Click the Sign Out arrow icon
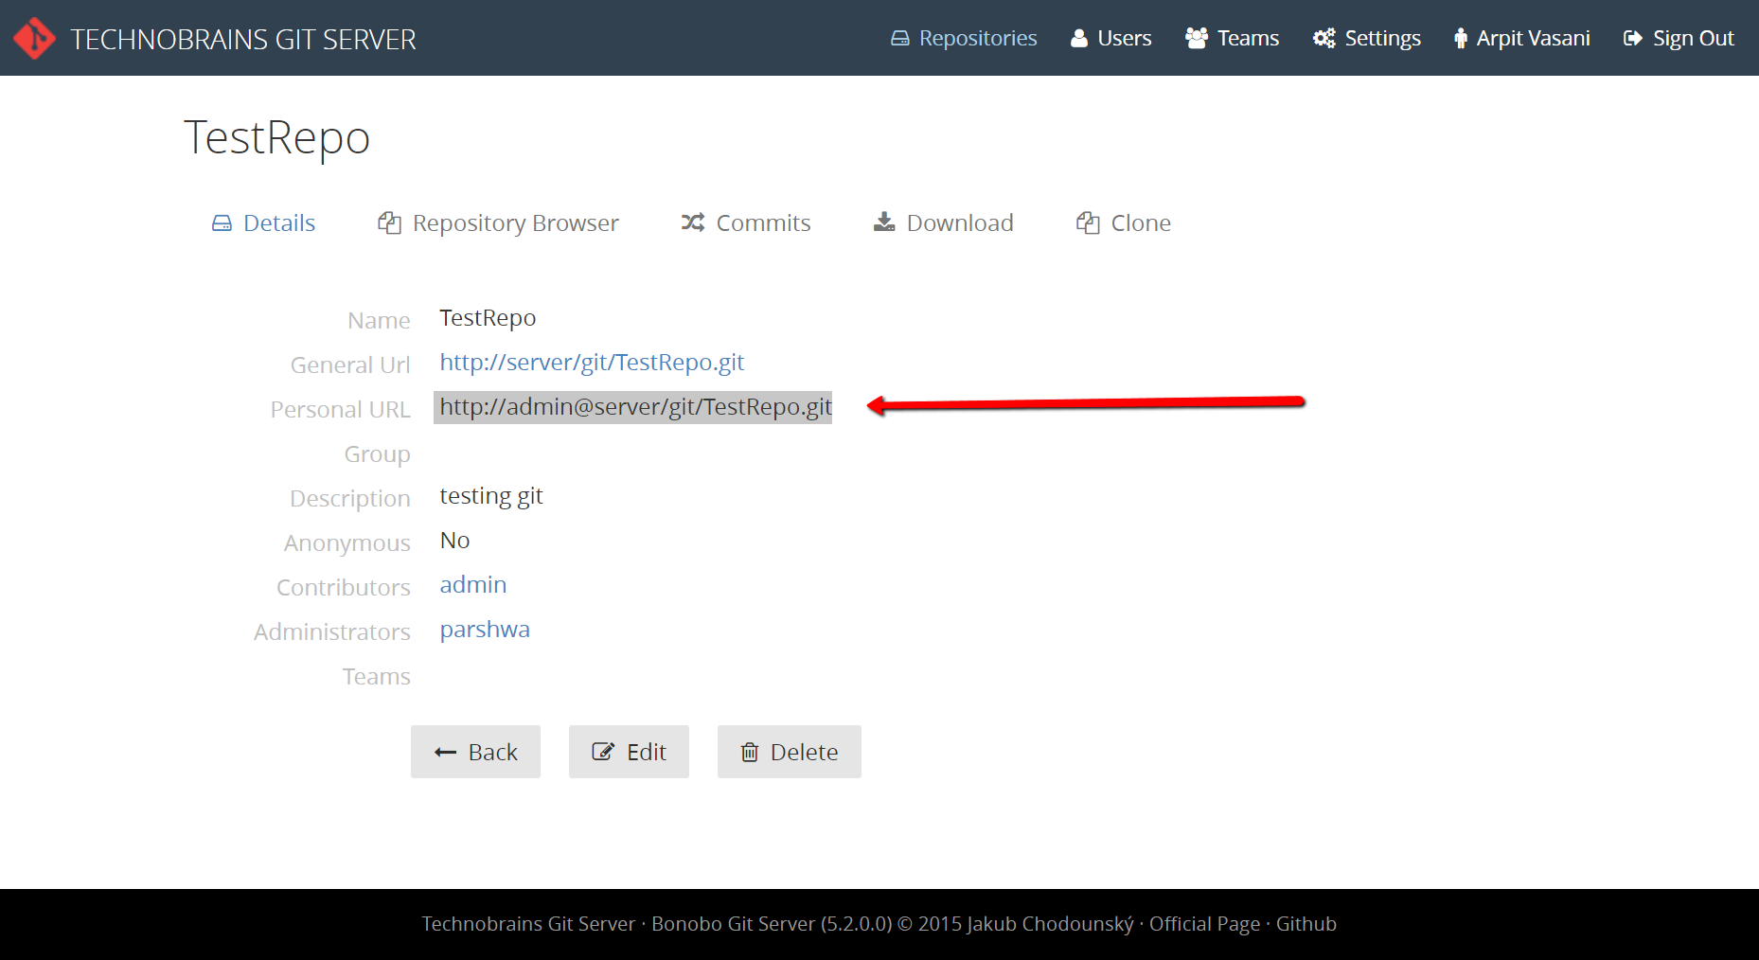Viewport: 1759px width, 960px height. [x=1632, y=39]
